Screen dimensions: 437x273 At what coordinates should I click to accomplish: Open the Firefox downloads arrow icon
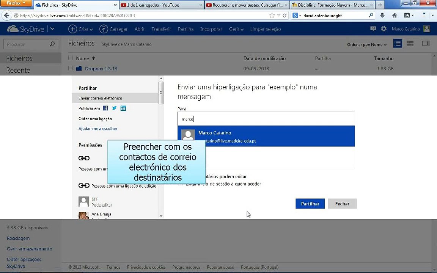tap(382, 15)
